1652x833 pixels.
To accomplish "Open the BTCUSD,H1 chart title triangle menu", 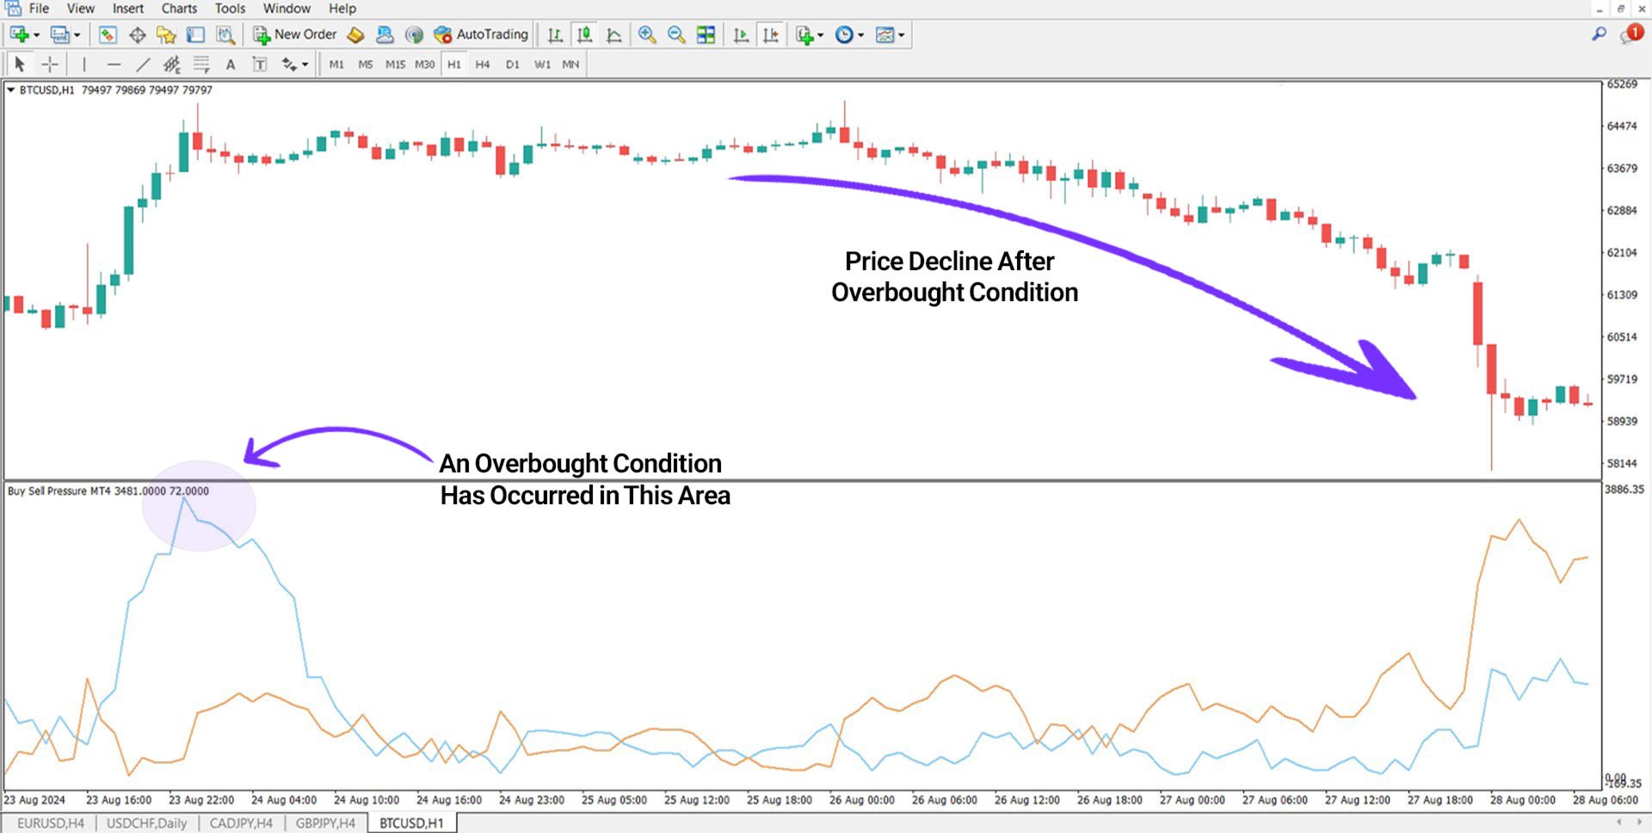I will tap(10, 89).
